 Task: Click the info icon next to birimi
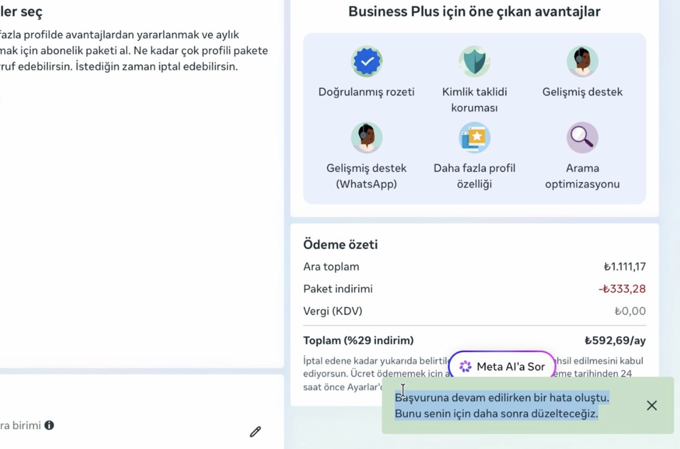pyautogui.click(x=49, y=425)
